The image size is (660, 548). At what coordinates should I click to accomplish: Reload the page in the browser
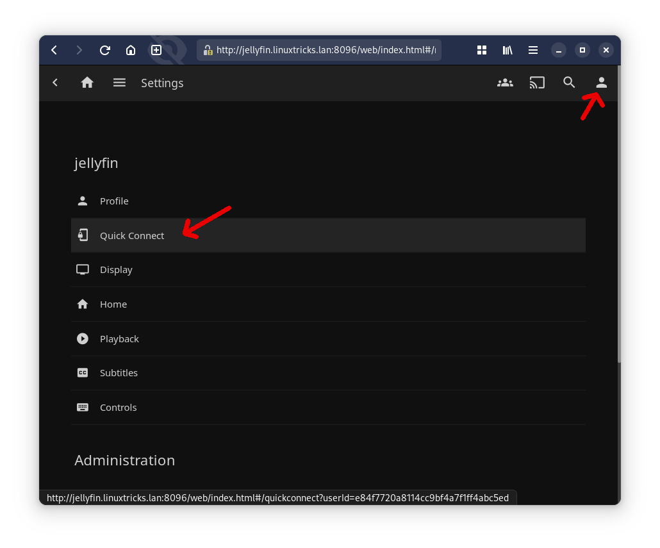tap(105, 50)
